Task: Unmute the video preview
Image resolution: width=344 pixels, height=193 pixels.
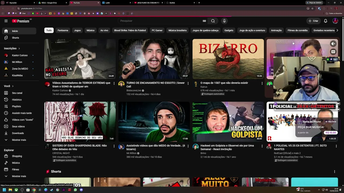Action: click(333, 44)
